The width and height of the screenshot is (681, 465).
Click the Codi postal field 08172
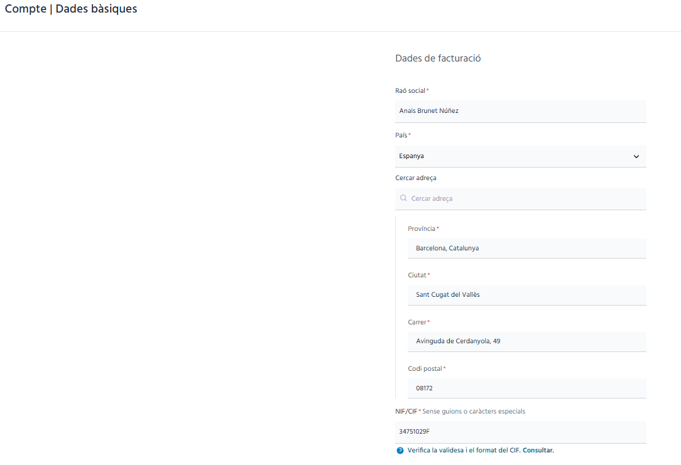click(527, 388)
